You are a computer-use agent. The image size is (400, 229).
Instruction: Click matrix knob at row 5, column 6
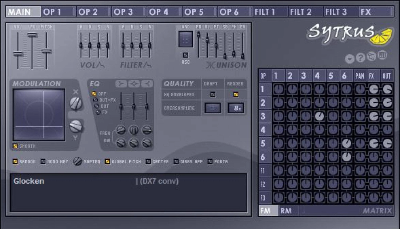347,143
